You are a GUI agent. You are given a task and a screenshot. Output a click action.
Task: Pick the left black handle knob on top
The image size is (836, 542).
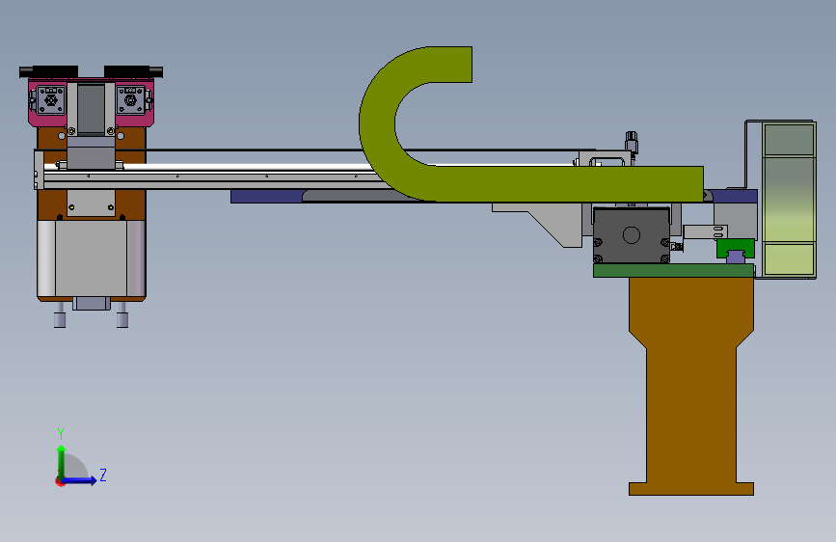pyautogui.click(x=48, y=71)
